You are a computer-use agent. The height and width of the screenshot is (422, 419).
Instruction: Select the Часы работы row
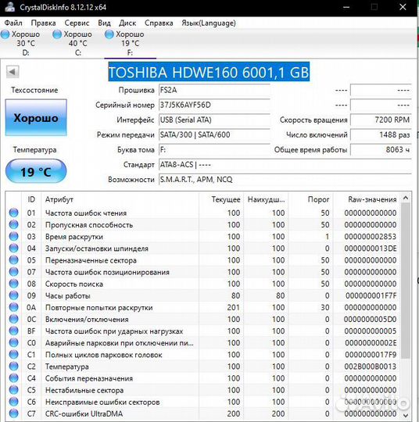click(202, 295)
